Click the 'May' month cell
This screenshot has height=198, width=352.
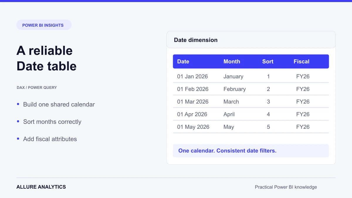point(229,127)
